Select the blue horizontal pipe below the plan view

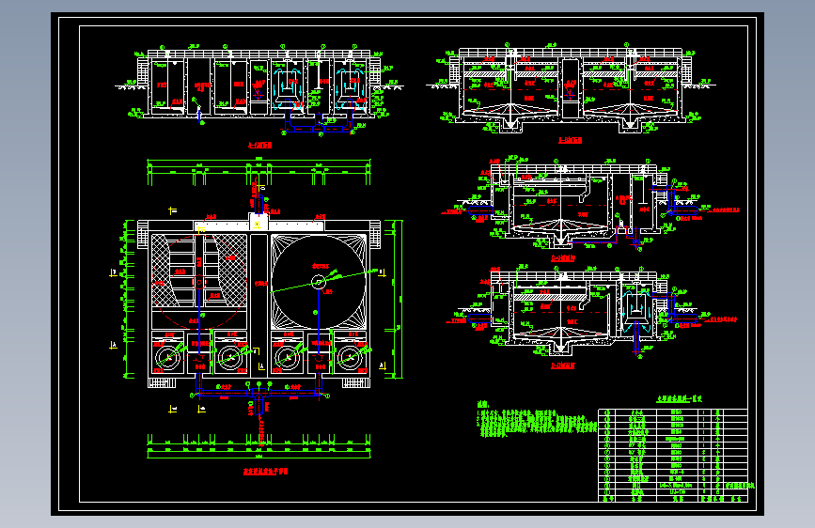coord(259,394)
